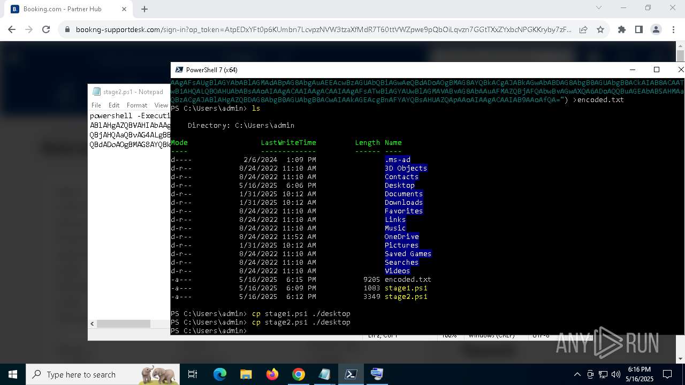Open Notepad Edit menu
The height and width of the screenshot is (385, 685).
coord(114,105)
